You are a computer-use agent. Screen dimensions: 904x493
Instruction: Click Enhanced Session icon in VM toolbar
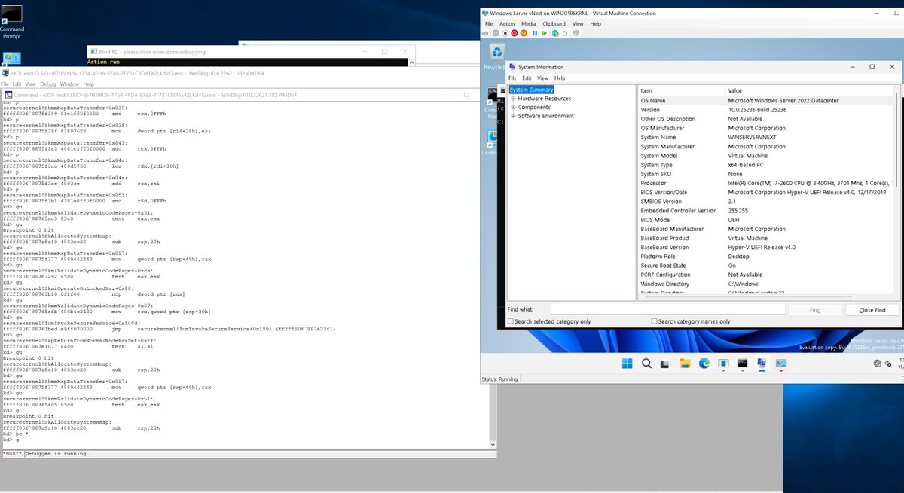[576, 33]
